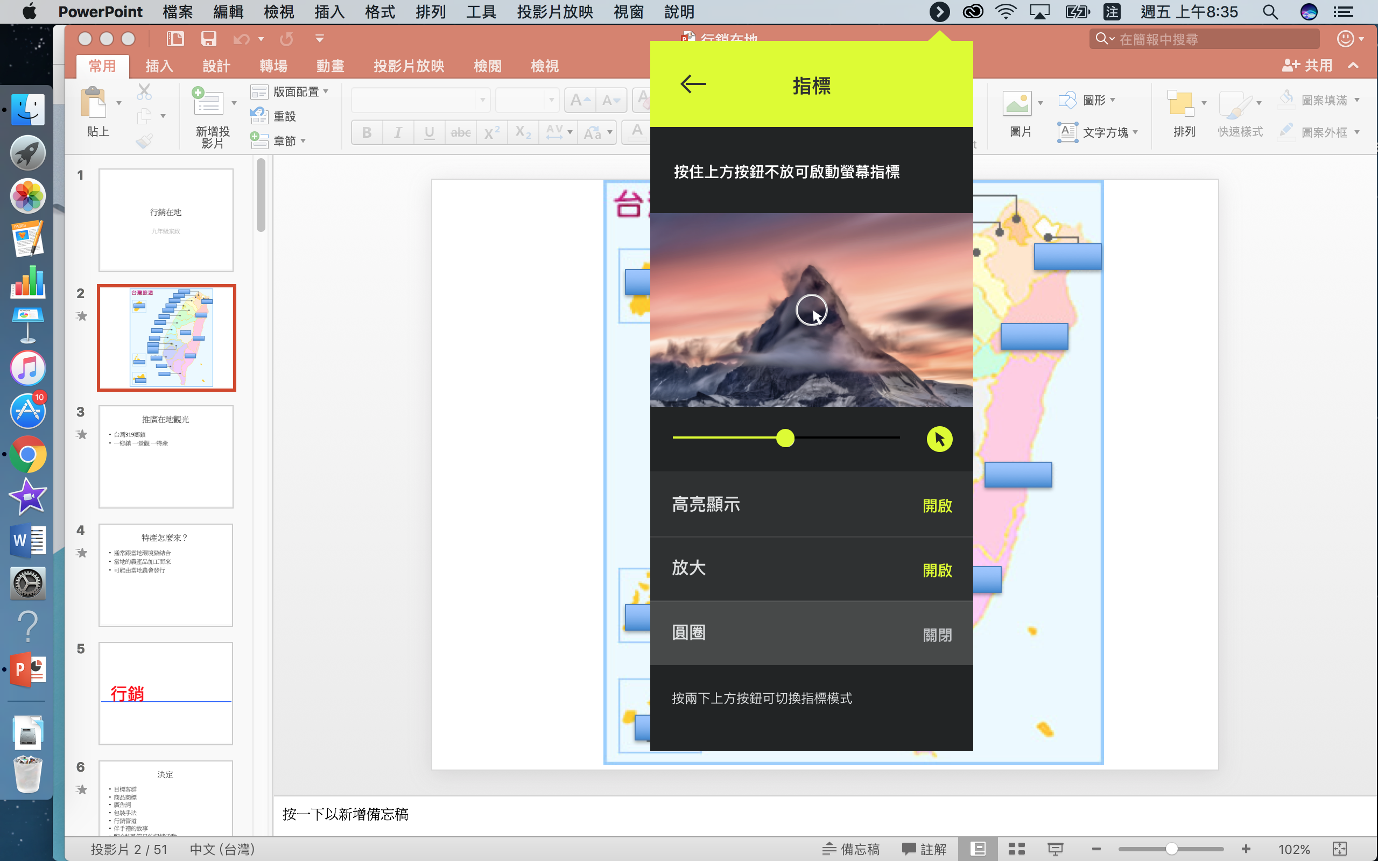Open Chrome from the Dock
The height and width of the screenshot is (861, 1378).
pos(27,454)
